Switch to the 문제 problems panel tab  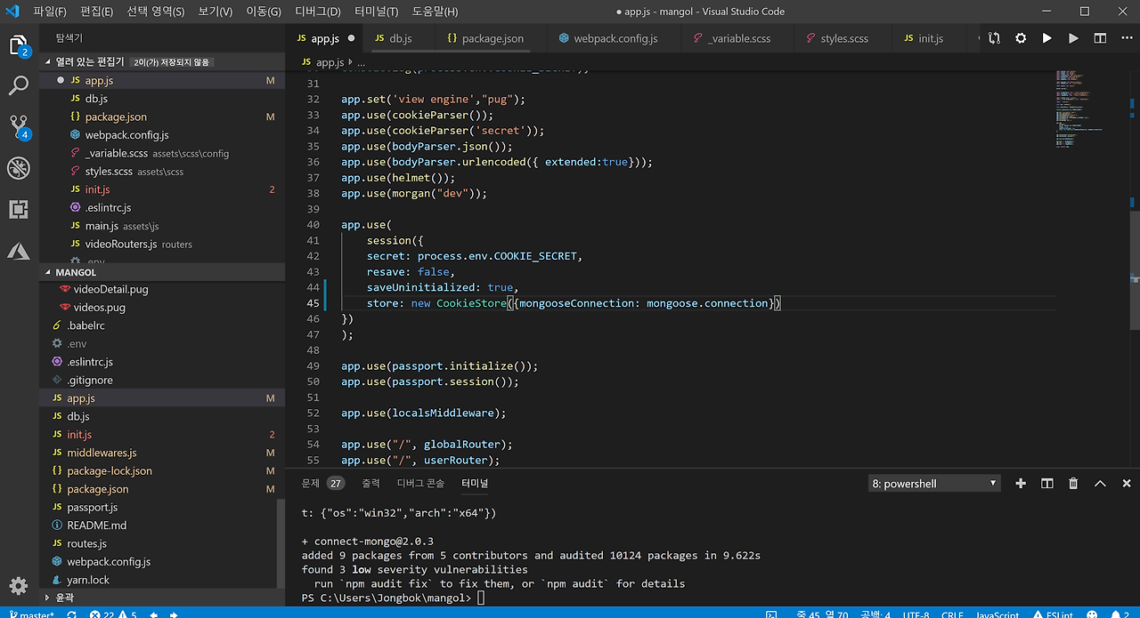[311, 483]
